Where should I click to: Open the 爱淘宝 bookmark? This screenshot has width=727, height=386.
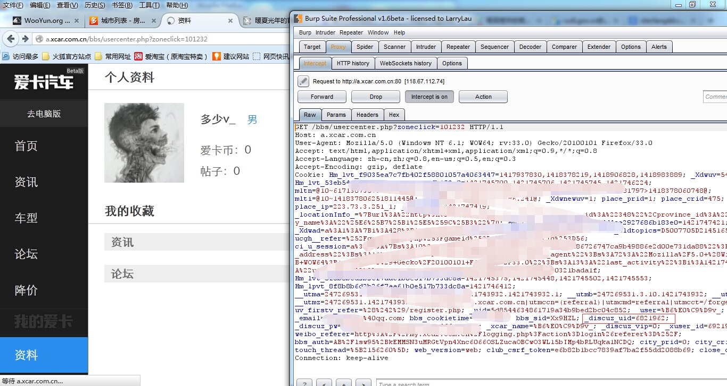pyautogui.click(x=170, y=56)
